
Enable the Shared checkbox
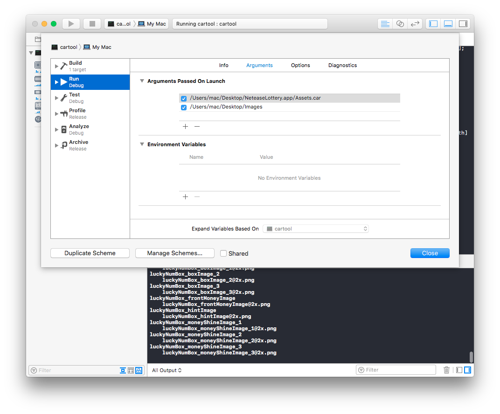point(223,253)
